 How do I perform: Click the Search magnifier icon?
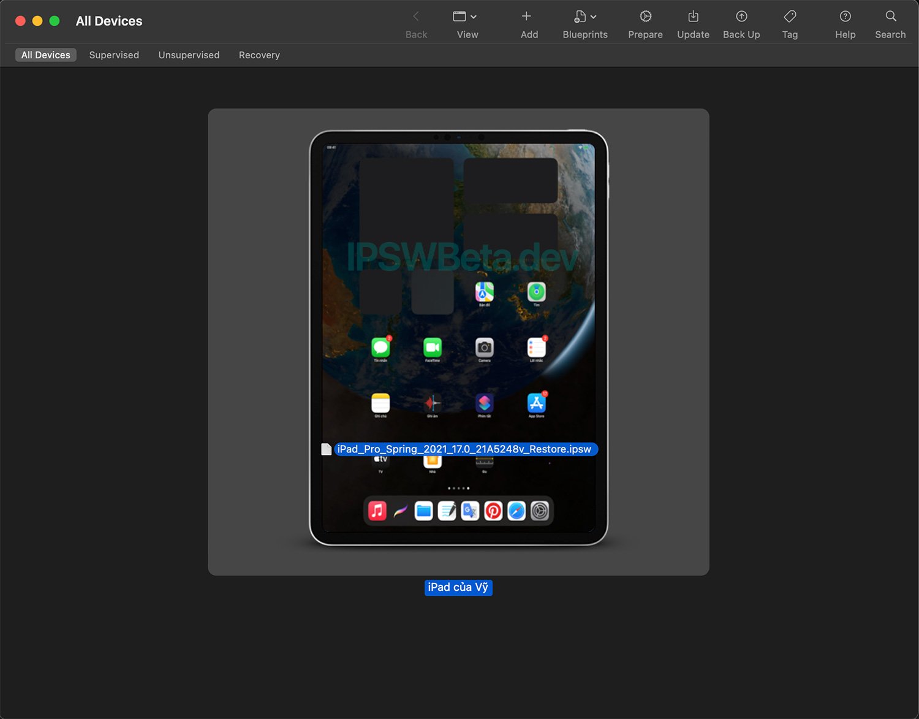890,17
